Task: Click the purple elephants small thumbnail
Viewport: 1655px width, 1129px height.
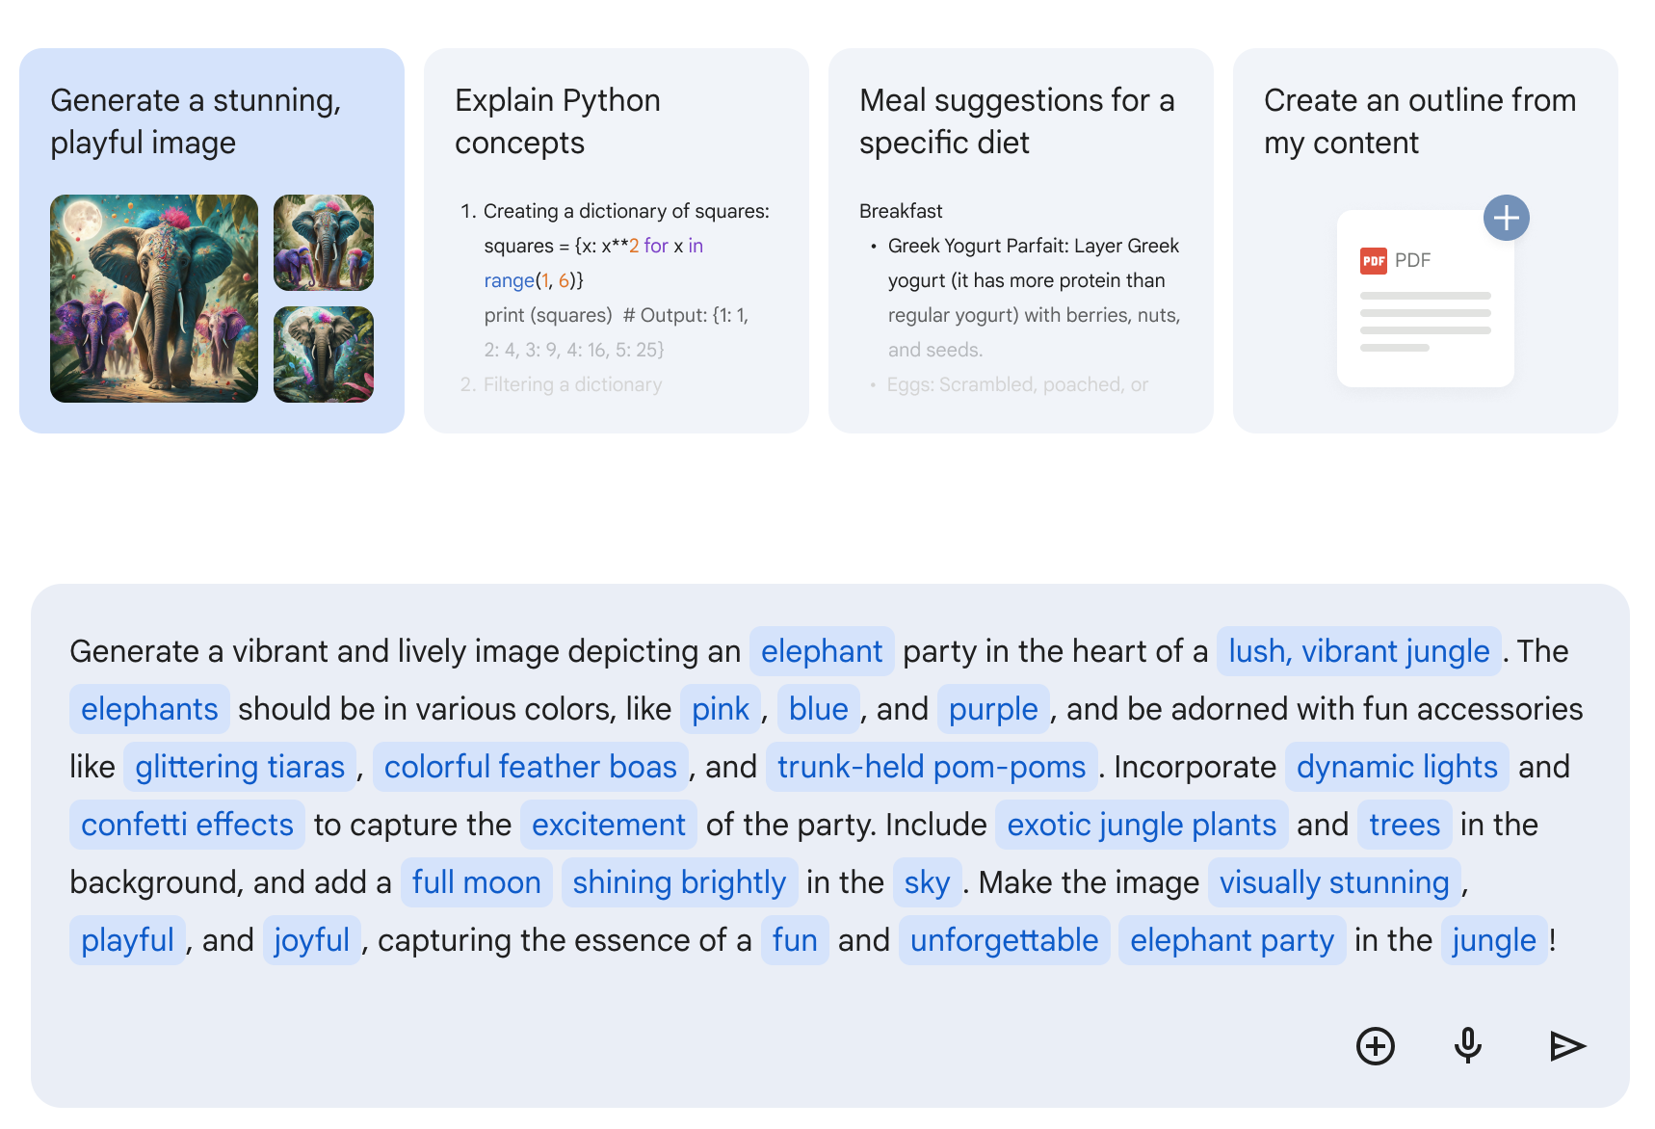Action: click(323, 244)
